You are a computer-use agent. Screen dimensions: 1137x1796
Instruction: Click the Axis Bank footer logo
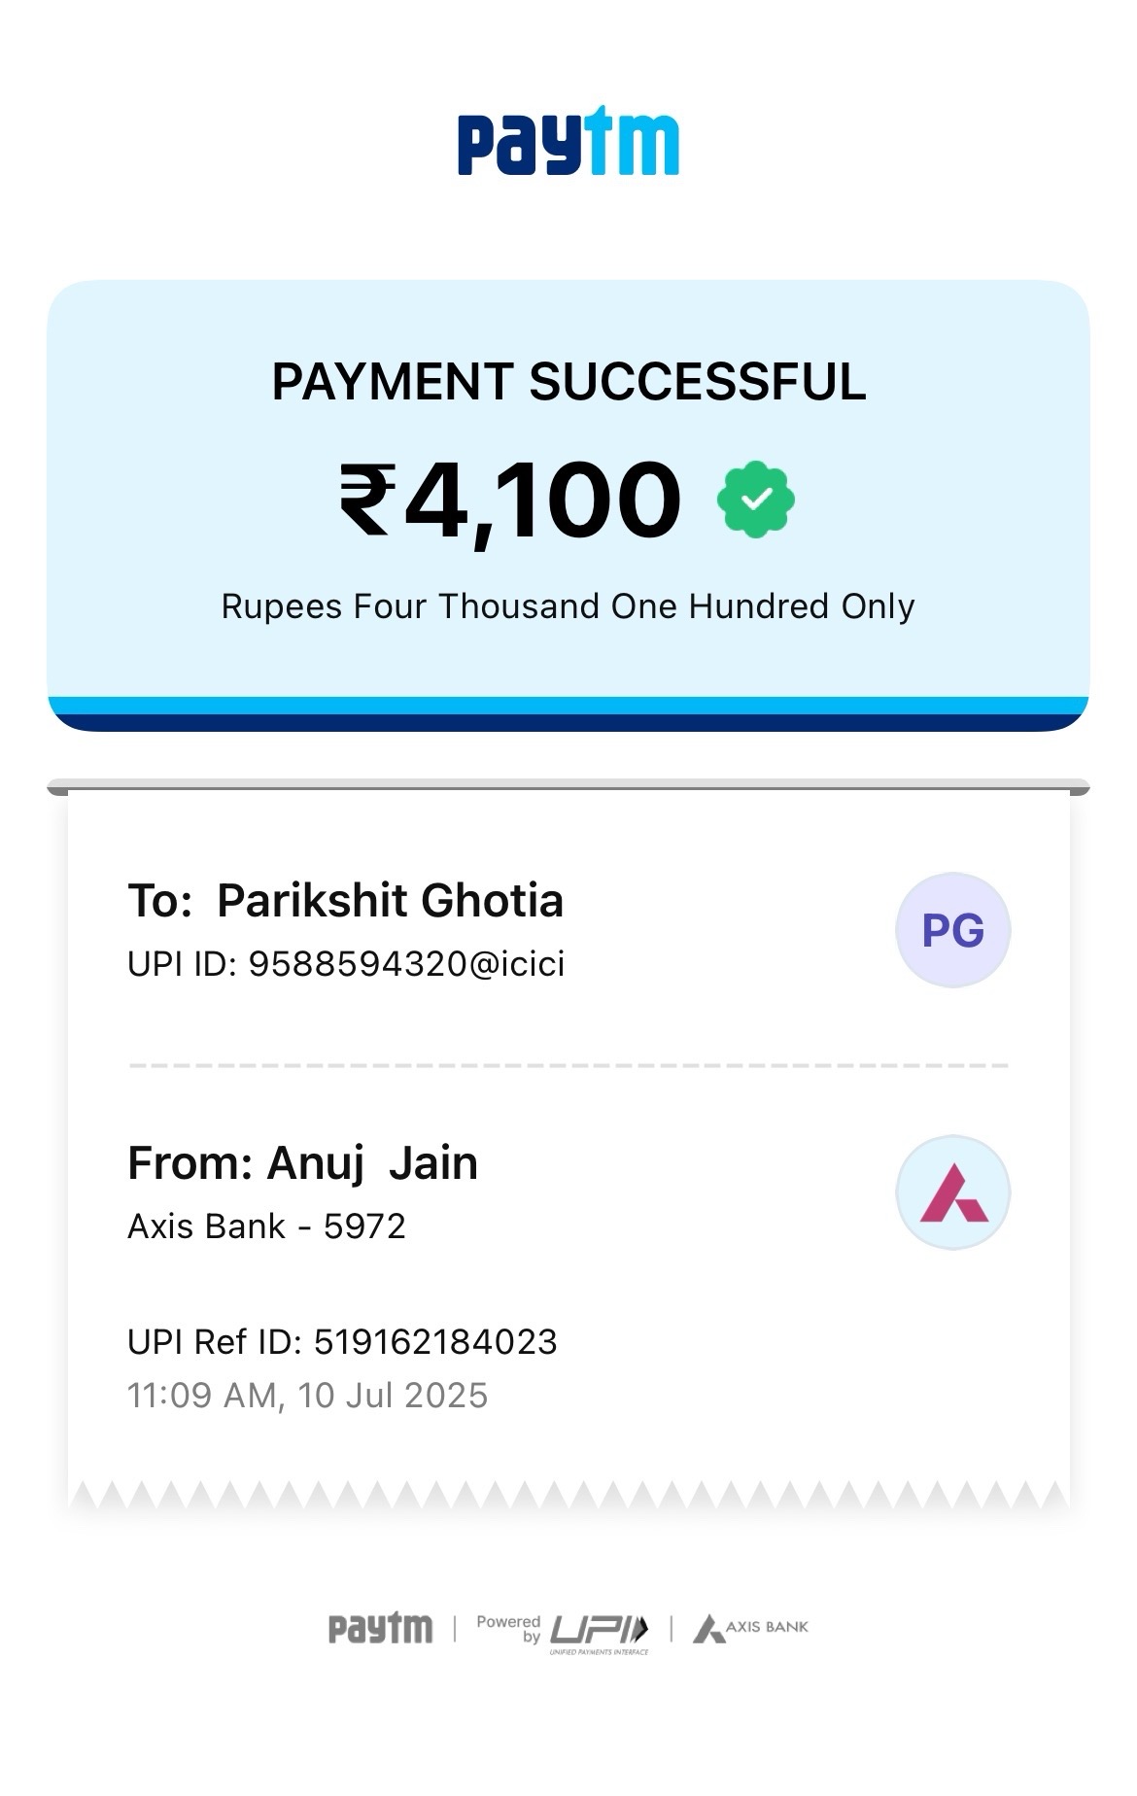coord(750,1628)
